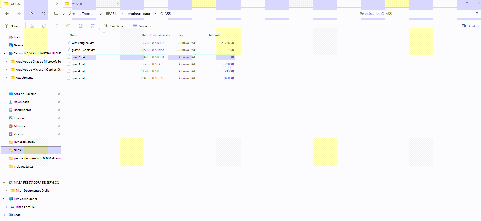Expand the Rede tree node

pyautogui.click(x=4, y=215)
